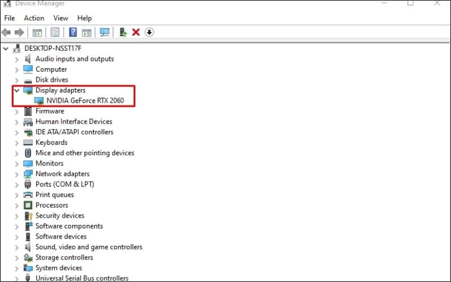This screenshot has width=451, height=282.
Task: Select the Computer label
Action: click(x=51, y=69)
